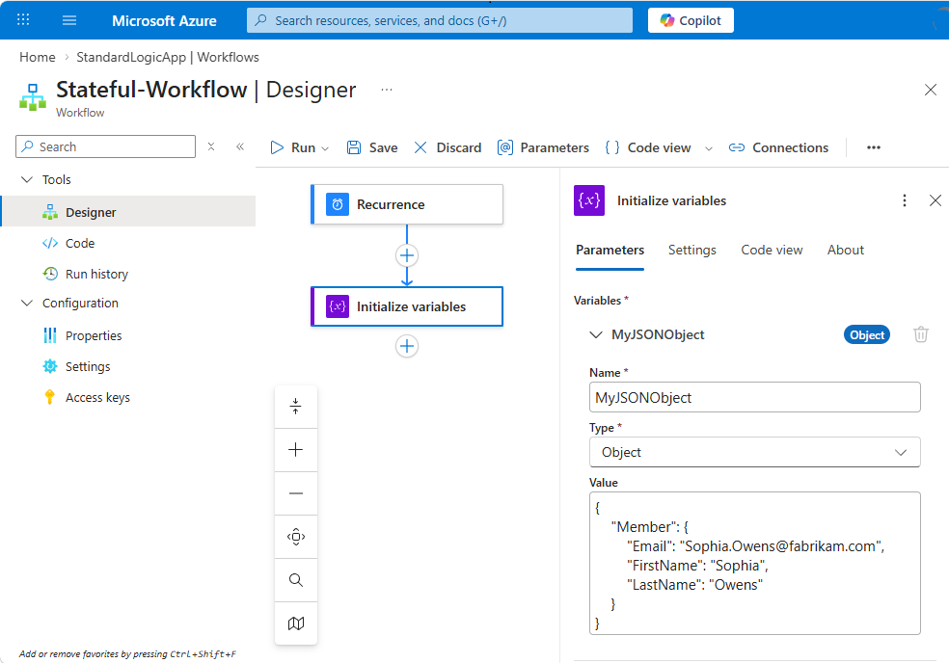Save the workflow
The width and height of the screenshot is (949, 663).
371,147
